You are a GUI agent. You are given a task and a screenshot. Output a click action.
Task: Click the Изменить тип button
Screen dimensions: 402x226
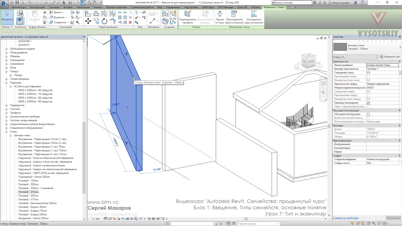click(390, 57)
